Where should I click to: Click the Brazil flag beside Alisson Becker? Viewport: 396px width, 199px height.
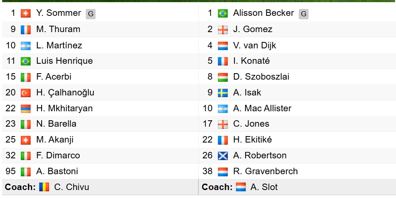click(x=223, y=14)
